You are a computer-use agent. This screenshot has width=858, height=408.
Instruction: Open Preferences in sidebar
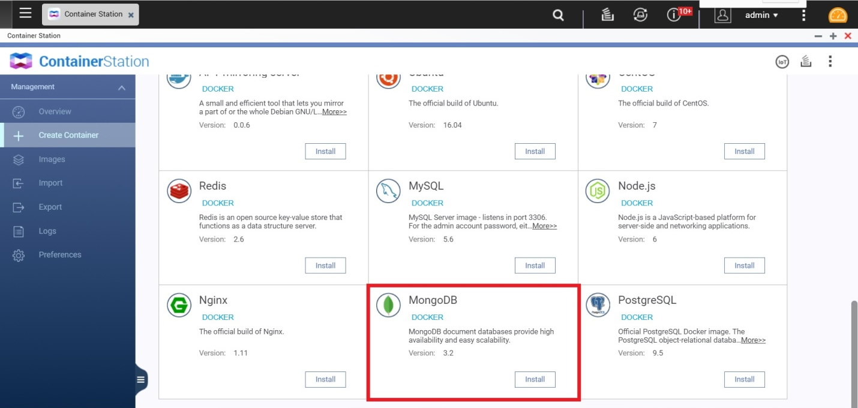(x=67, y=255)
